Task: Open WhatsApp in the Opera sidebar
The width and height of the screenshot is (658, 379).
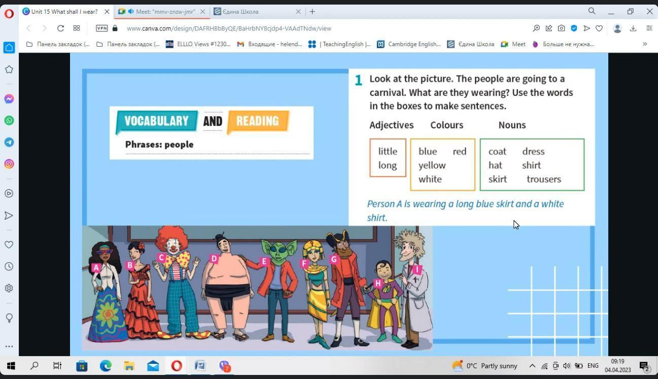Action: point(9,121)
